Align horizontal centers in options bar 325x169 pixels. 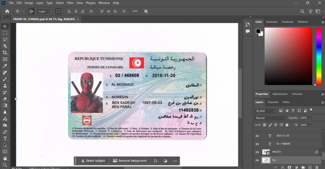point(76,12)
